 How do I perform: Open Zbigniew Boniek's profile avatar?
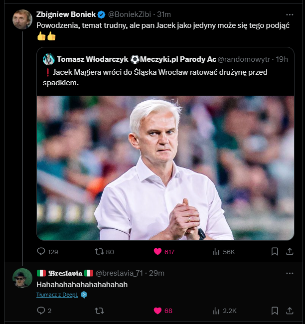tap(22, 19)
